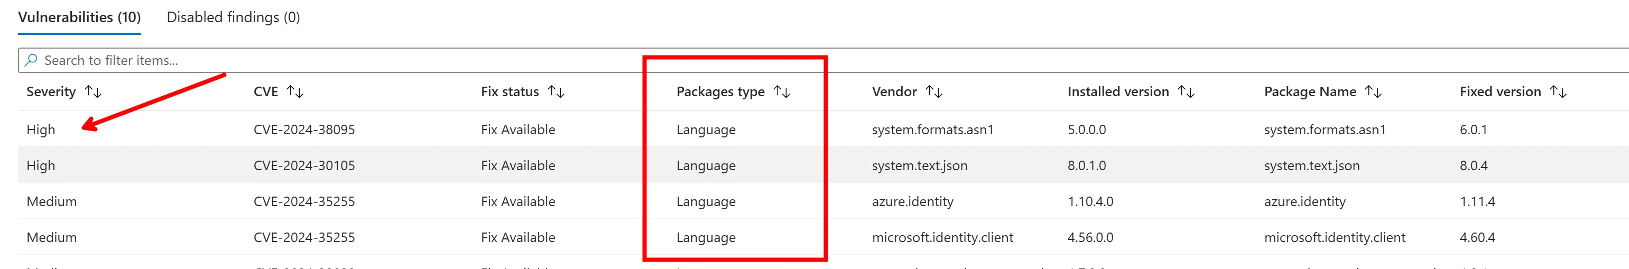Select the microsoft.identity.client package name

tap(1334, 238)
